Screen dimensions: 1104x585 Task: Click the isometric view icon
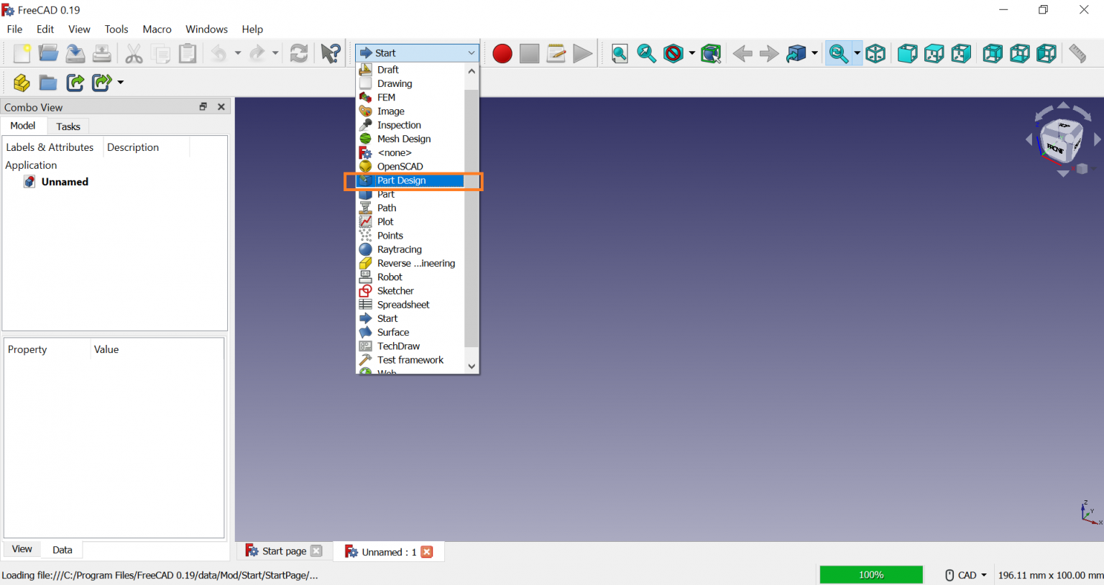875,54
